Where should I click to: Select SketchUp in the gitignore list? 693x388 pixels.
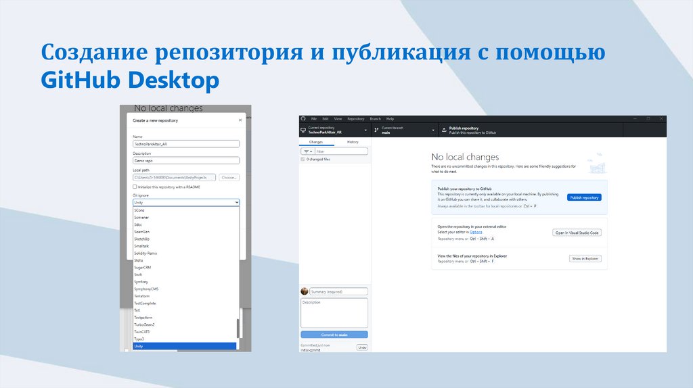[185, 239]
